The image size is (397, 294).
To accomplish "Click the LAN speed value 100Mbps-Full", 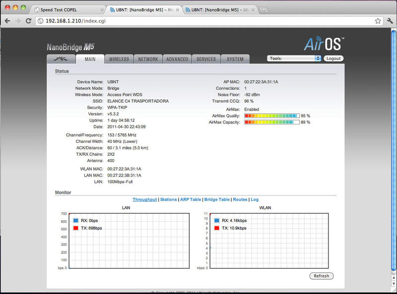I will [120, 181].
